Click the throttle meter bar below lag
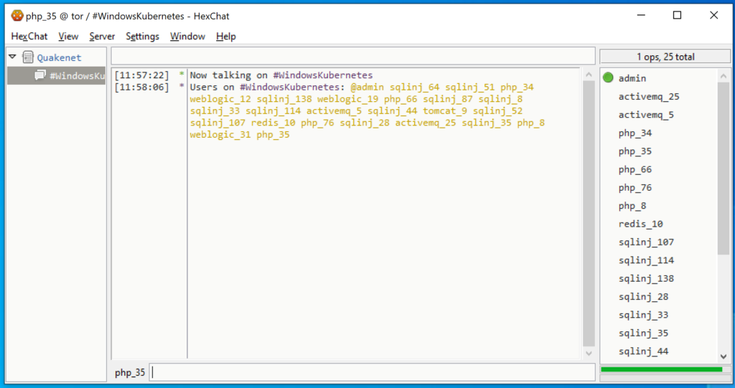 [665, 378]
